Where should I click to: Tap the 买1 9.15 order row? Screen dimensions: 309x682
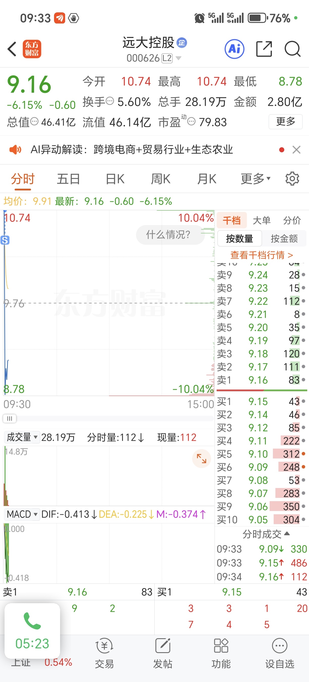(x=262, y=401)
